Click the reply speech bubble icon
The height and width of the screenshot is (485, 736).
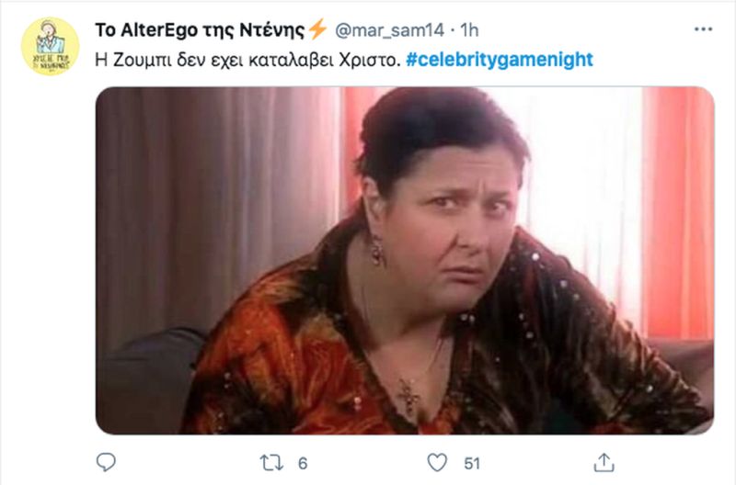(x=106, y=462)
